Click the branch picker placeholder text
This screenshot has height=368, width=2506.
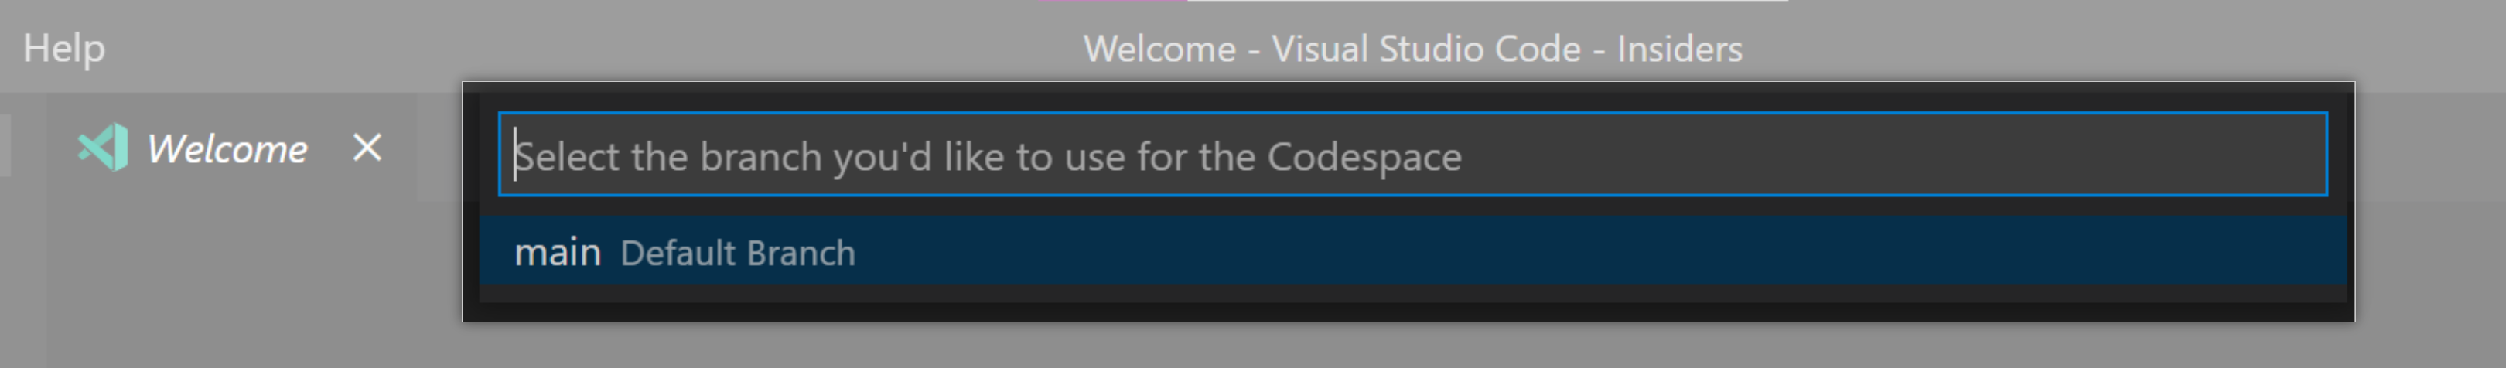(988, 157)
